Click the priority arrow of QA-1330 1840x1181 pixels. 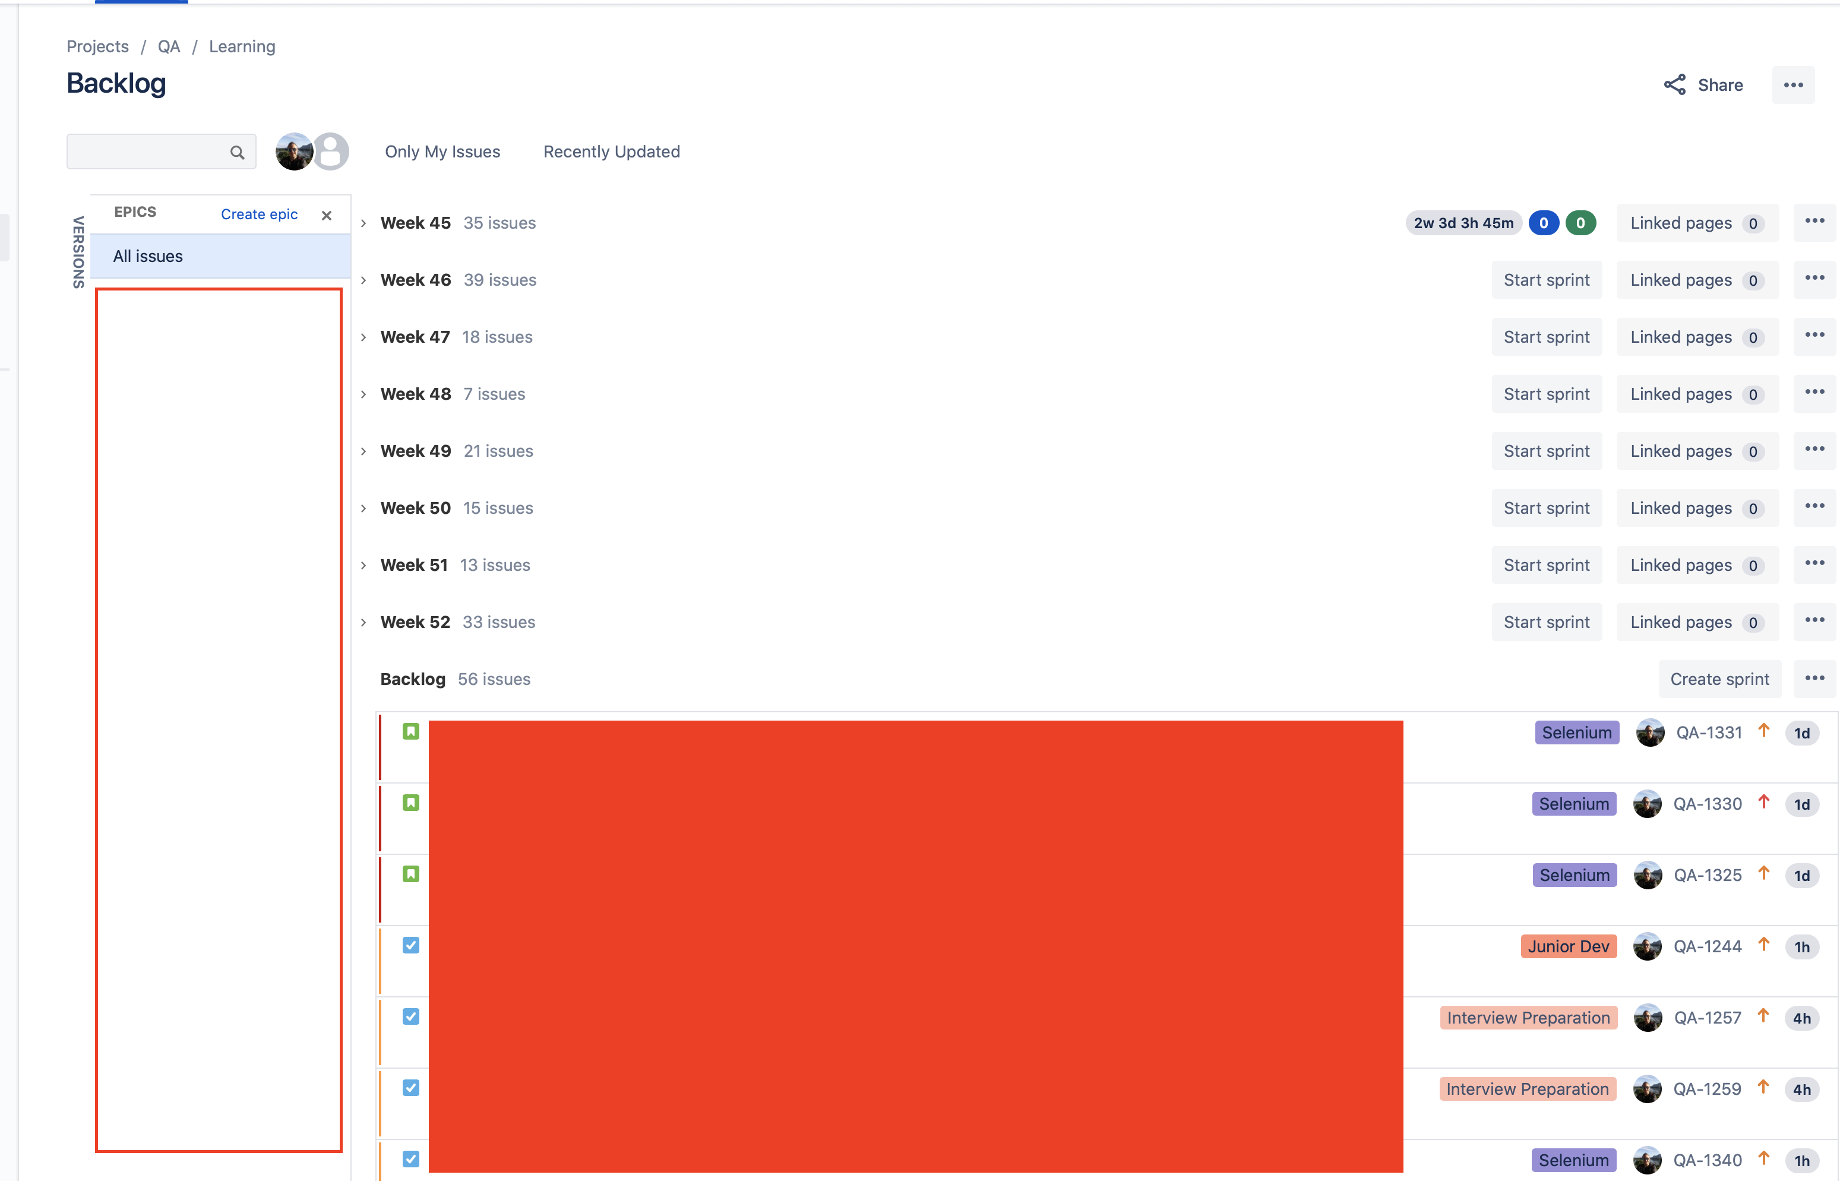pyautogui.click(x=1763, y=802)
